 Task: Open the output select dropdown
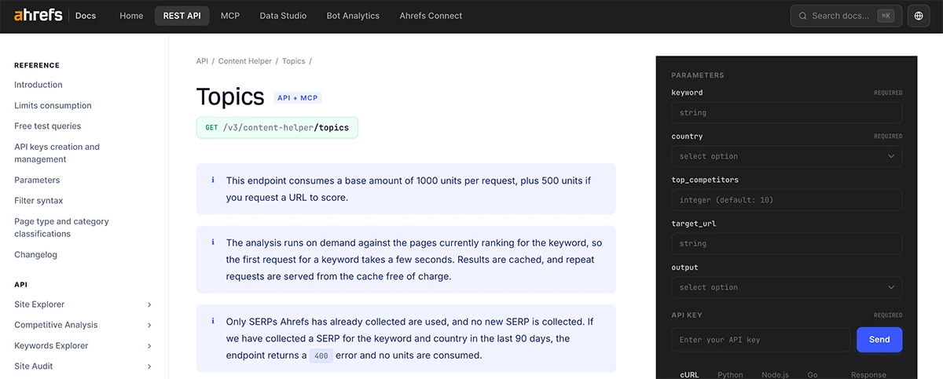pos(787,287)
